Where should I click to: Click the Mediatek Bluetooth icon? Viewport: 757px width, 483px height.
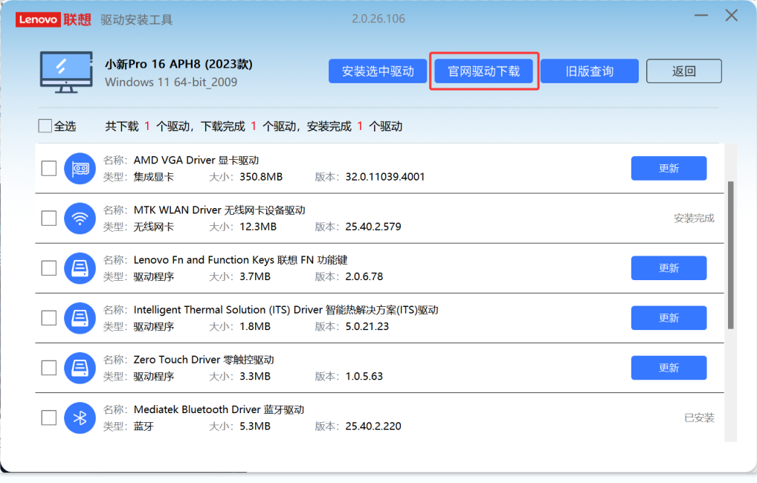click(x=80, y=418)
